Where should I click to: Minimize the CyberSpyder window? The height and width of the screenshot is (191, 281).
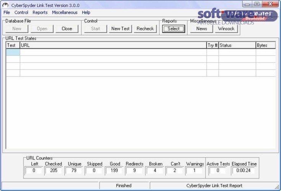tap(247, 4)
